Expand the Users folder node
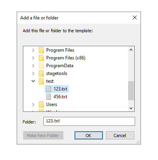The image size is (158, 160). tap(33, 104)
